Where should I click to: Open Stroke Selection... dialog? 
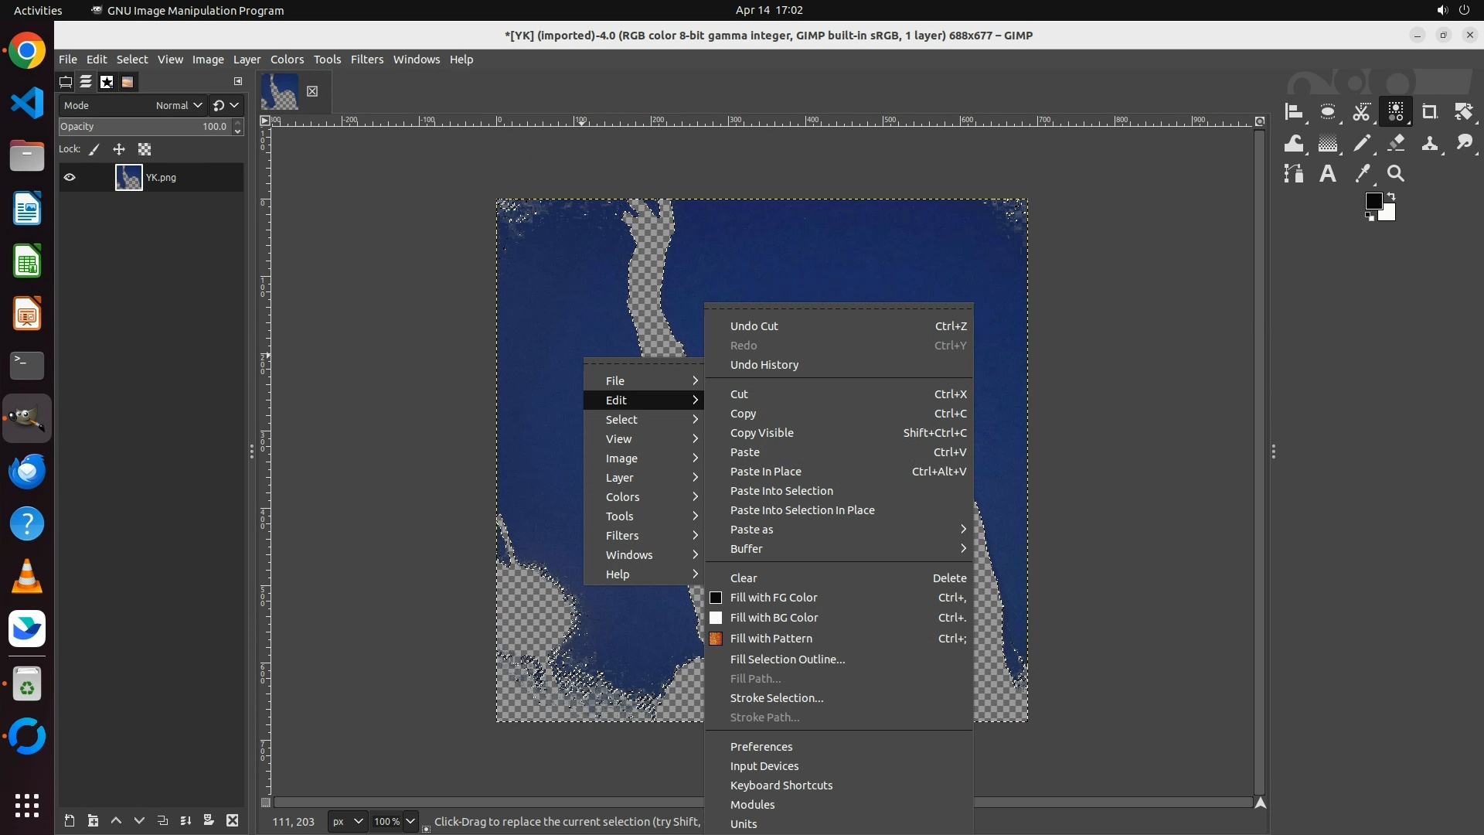point(777,698)
